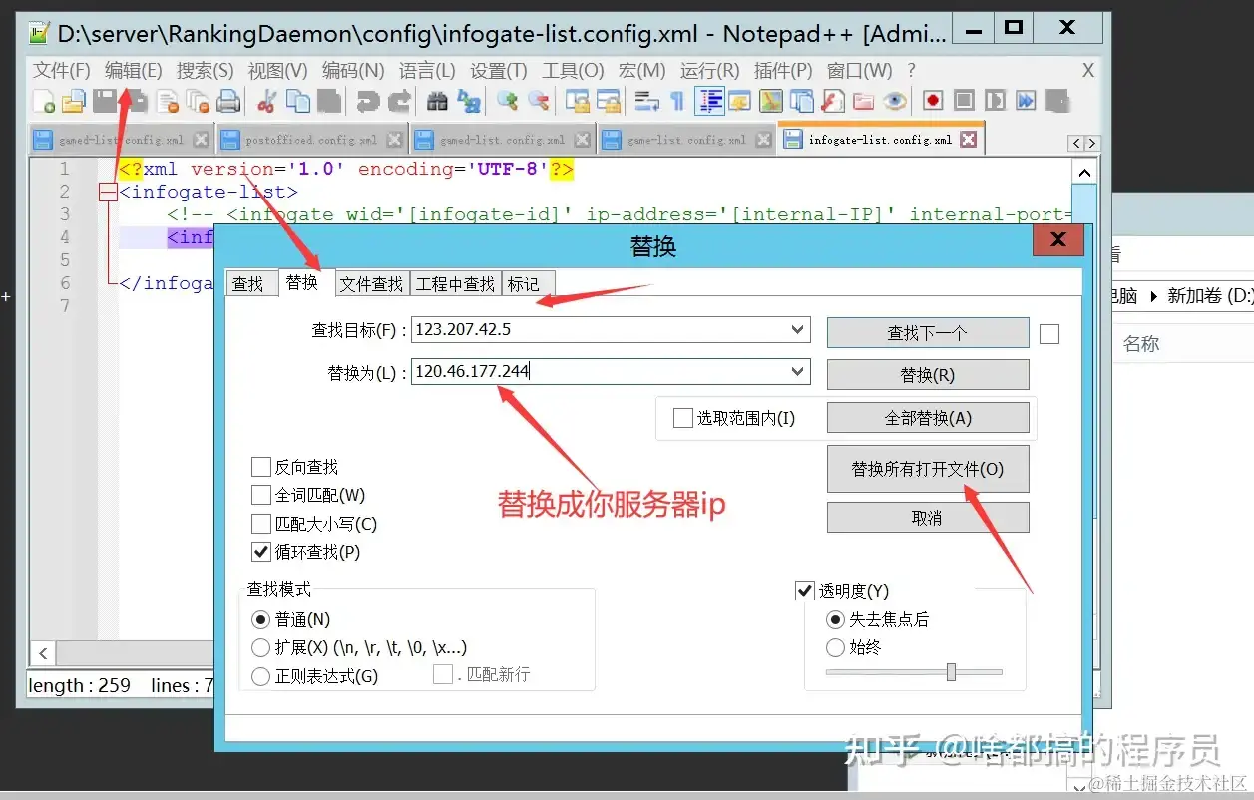Image resolution: width=1254 pixels, height=800 pixels.
Task: Click the 取消 button
Action: [x=928, y=518]
